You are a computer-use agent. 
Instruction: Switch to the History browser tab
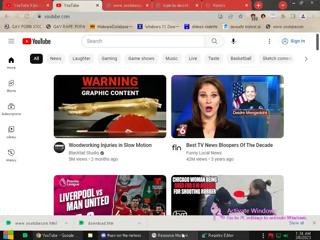pyautogui.click(x=227, y=5)
